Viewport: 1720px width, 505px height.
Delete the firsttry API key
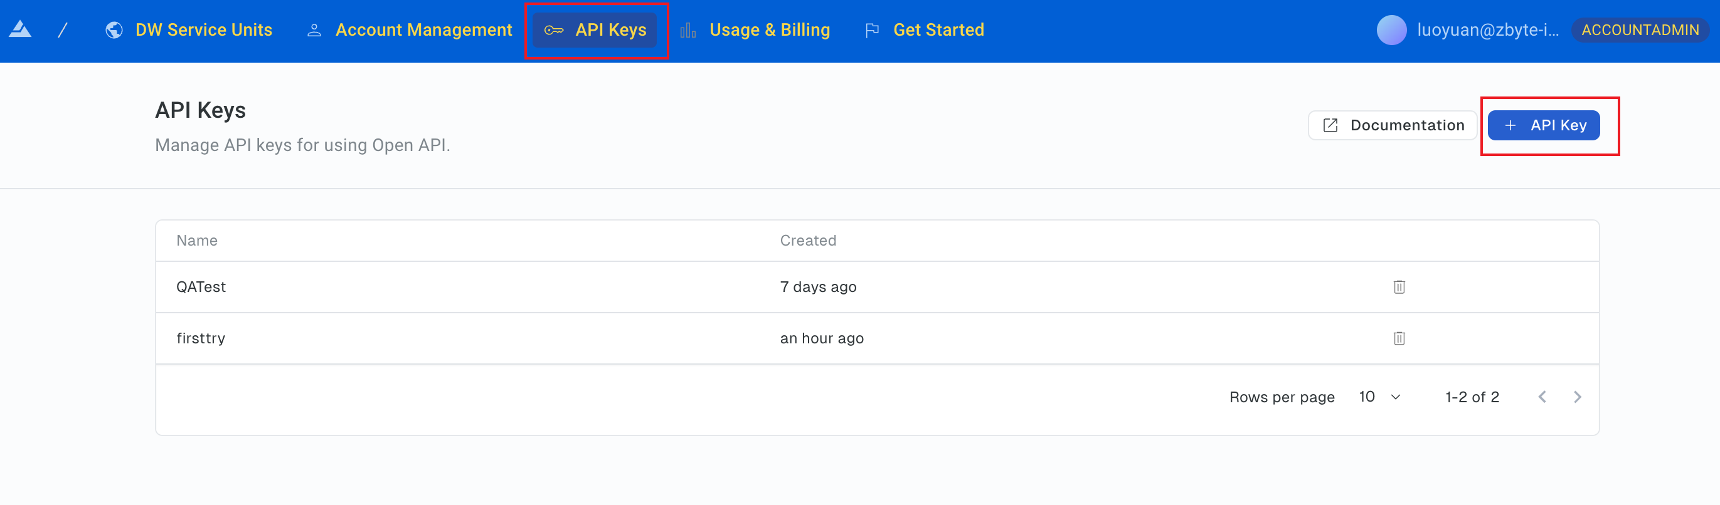(x=1399, y=338)
